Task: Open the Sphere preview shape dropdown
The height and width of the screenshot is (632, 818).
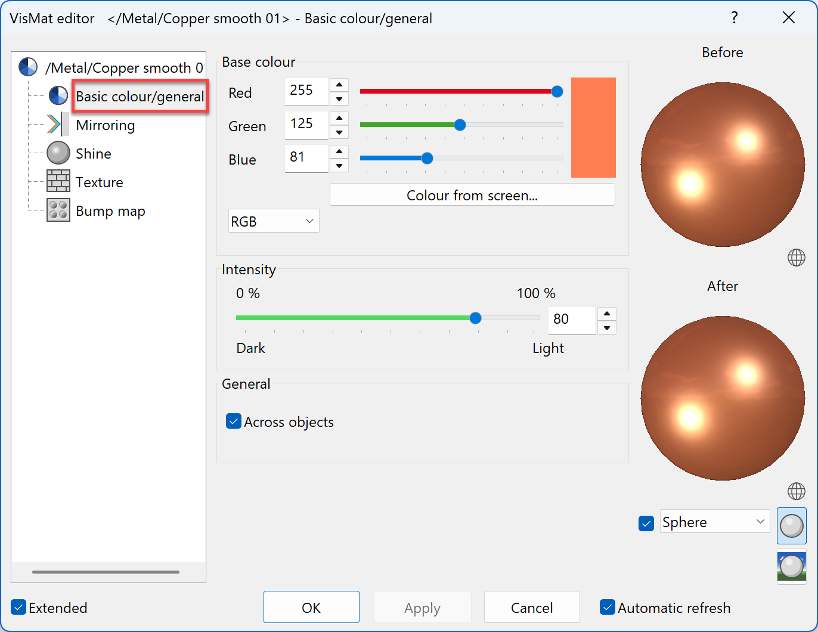Action: tap(714, 522)
